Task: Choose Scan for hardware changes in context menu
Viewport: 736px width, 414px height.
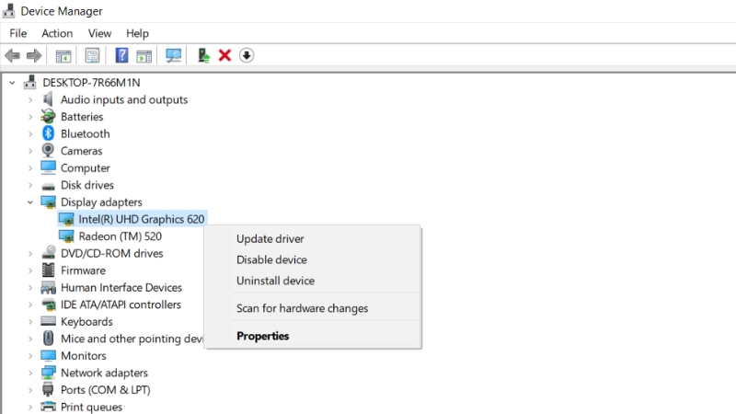Action: coord(303,308)
